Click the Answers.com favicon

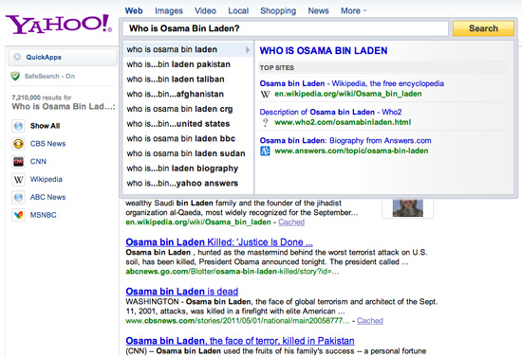pos(265,151)
